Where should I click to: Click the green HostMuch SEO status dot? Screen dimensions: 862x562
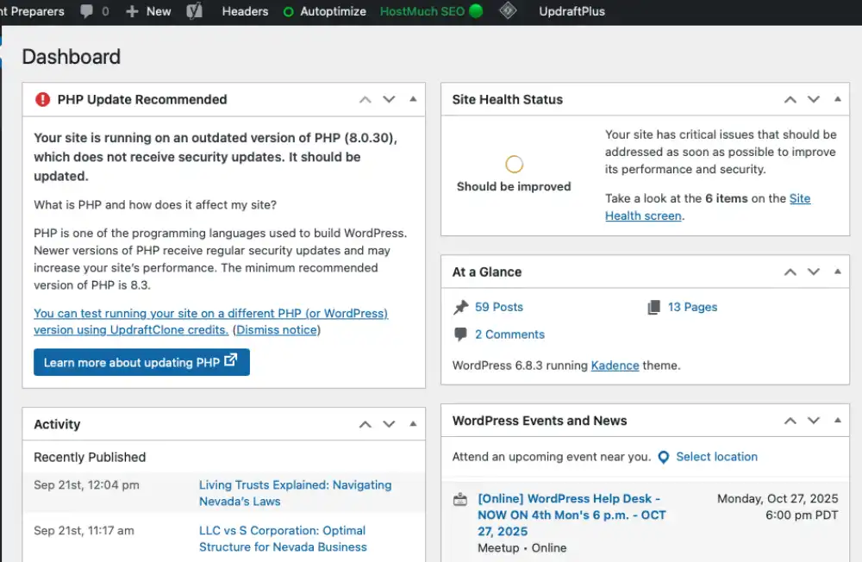476,11
